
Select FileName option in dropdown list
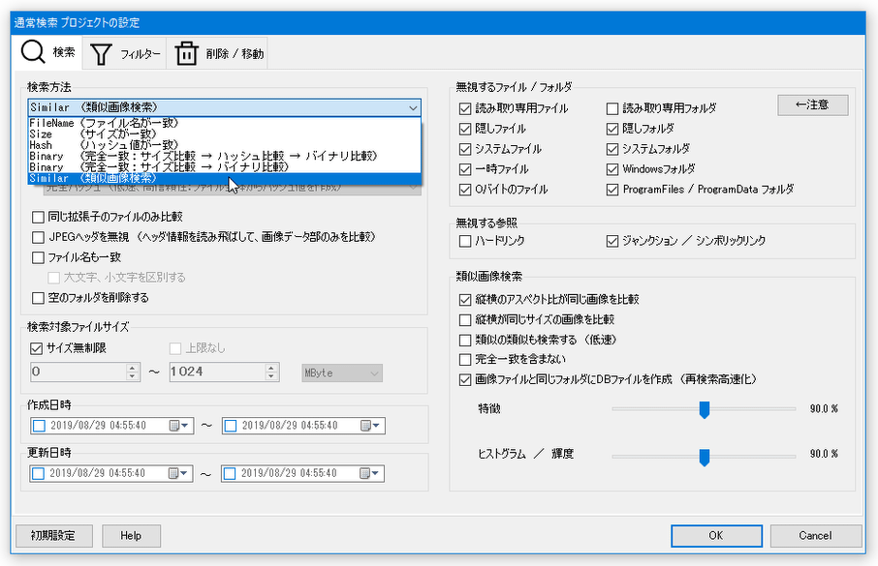tap(224, 123)
